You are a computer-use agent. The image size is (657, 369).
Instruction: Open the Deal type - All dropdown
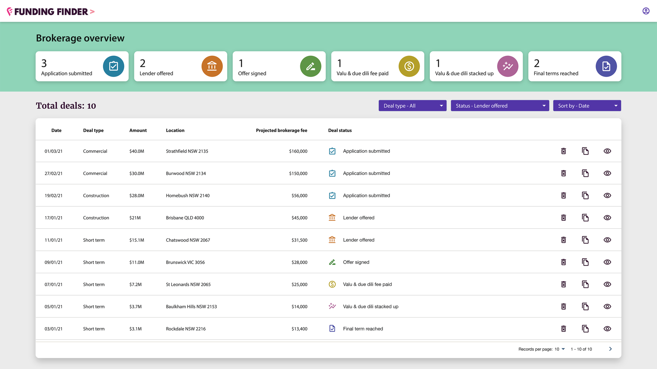(413, 106)
